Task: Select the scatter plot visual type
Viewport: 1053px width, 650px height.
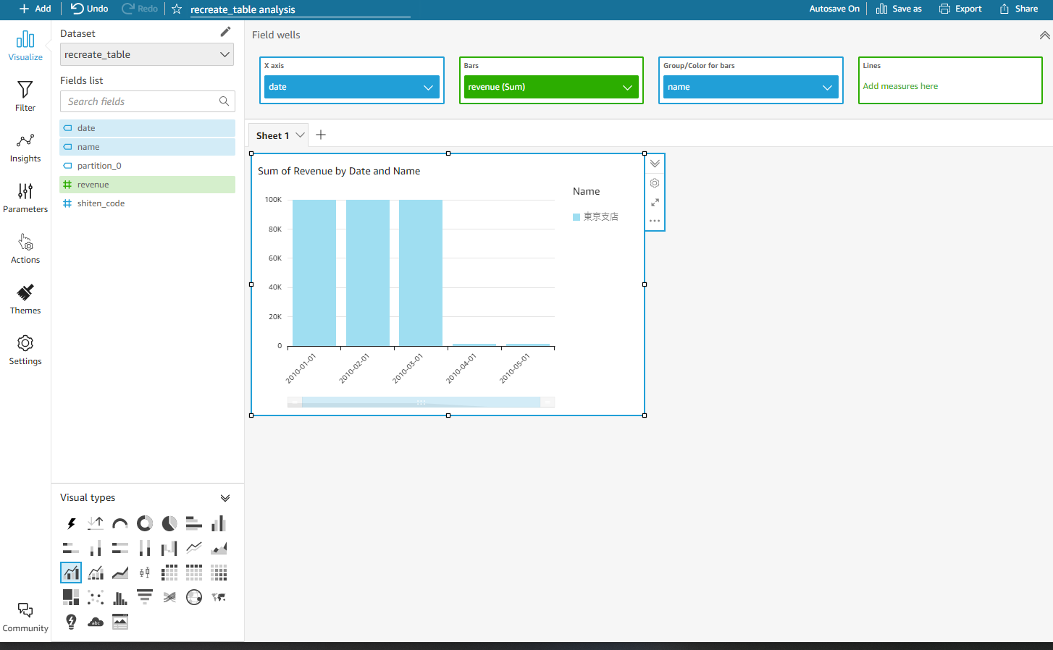Action: point(96,597)
